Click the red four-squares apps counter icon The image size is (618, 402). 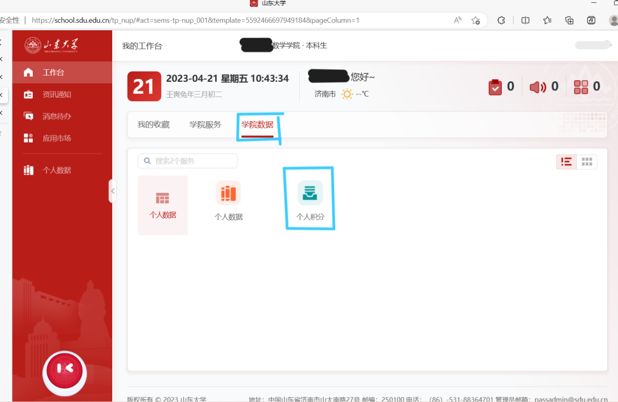pos(581,87)
